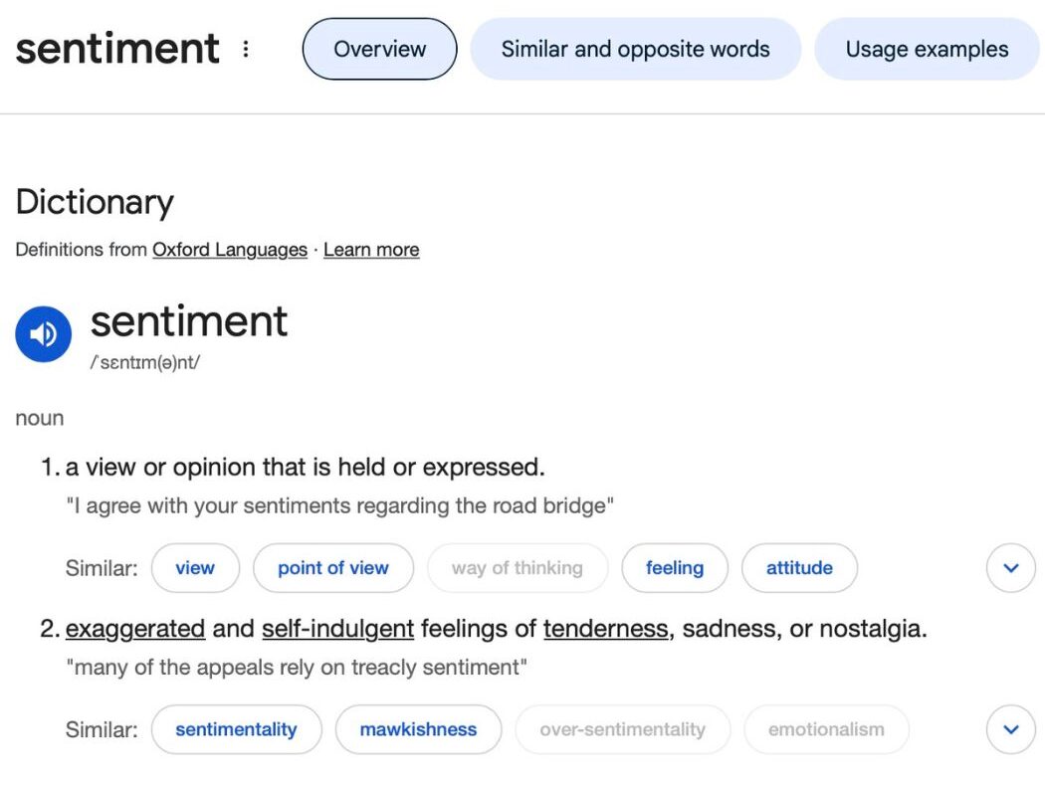Follow the Learn more link
This screenshot has width=1045, height=786.
coord(371,250)
